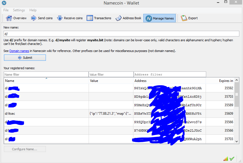Sort table by Expires in column header

pos(220,81)
